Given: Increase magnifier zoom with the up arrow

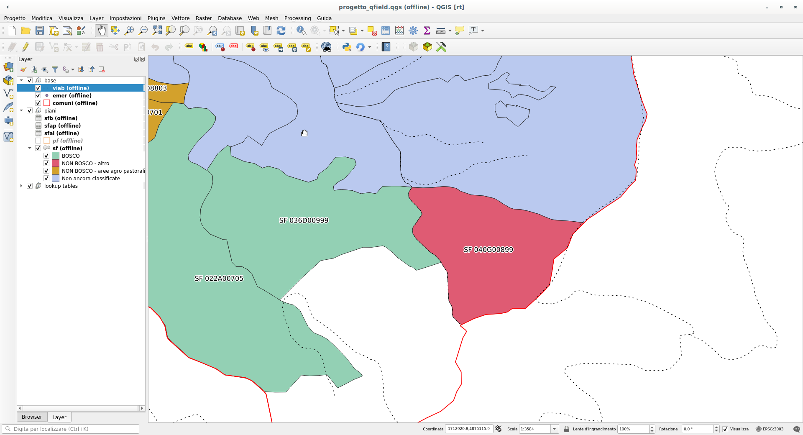Looking at the screenshot, I should 652,427.
